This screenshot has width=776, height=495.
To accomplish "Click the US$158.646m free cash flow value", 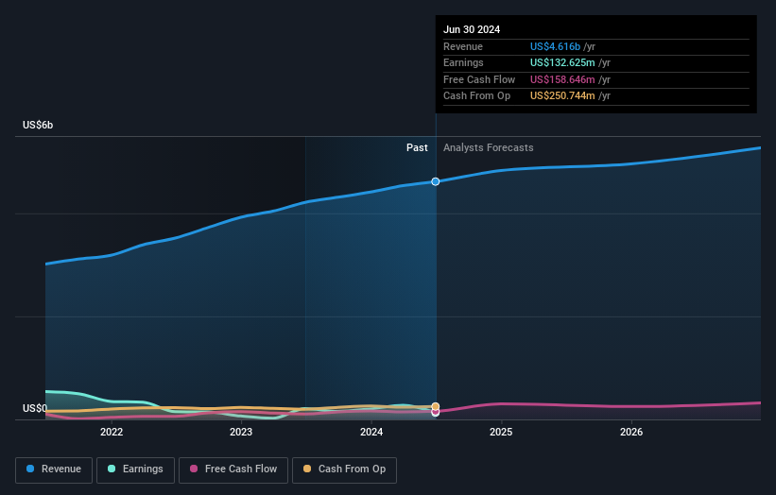I will tap(562, 79).
